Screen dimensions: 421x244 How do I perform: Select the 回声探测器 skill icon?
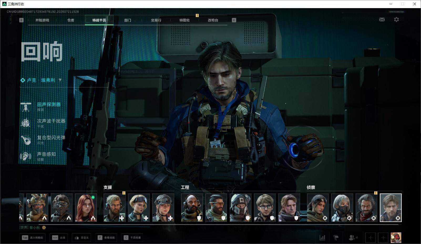pyautogui.click(x=26, y=107)
